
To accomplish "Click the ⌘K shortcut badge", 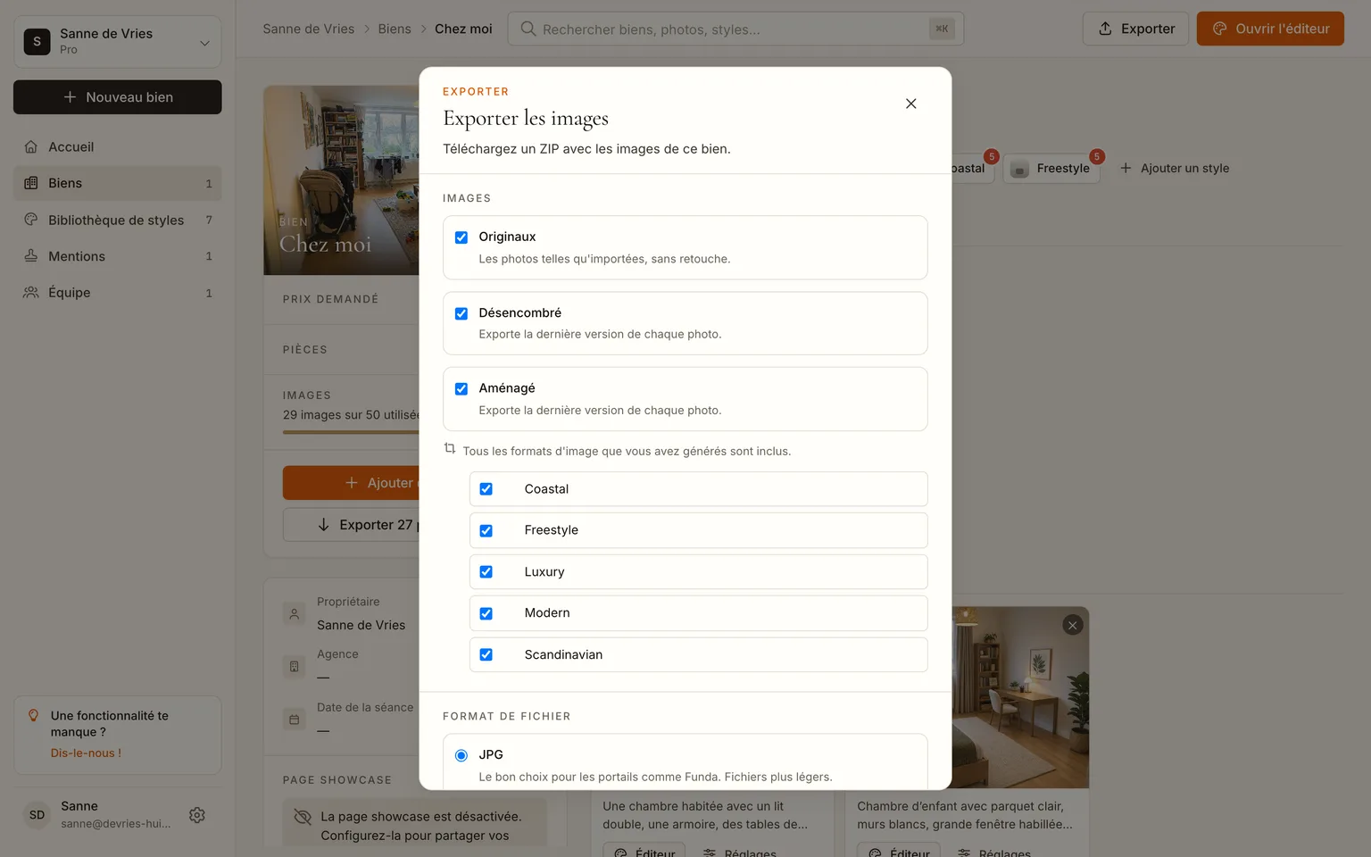I will (x=942, y=29).
